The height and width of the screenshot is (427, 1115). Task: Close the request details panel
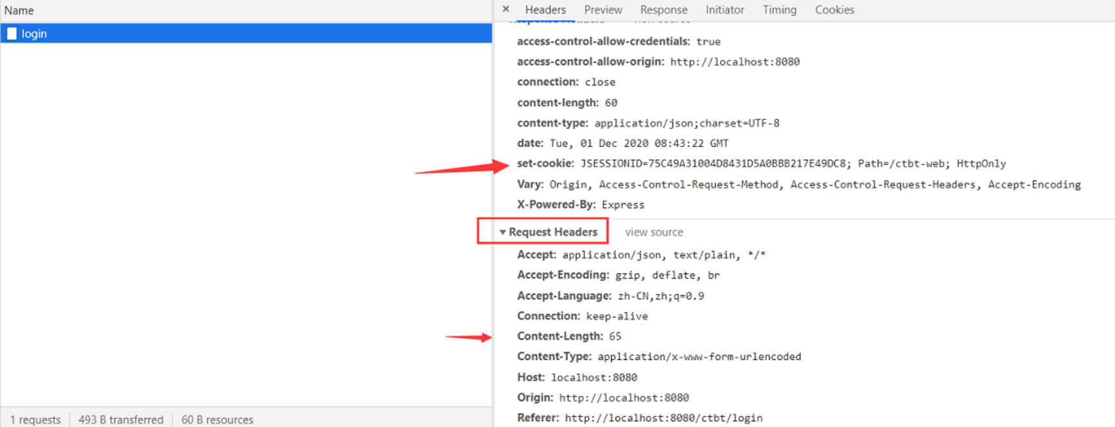[506, 9]
